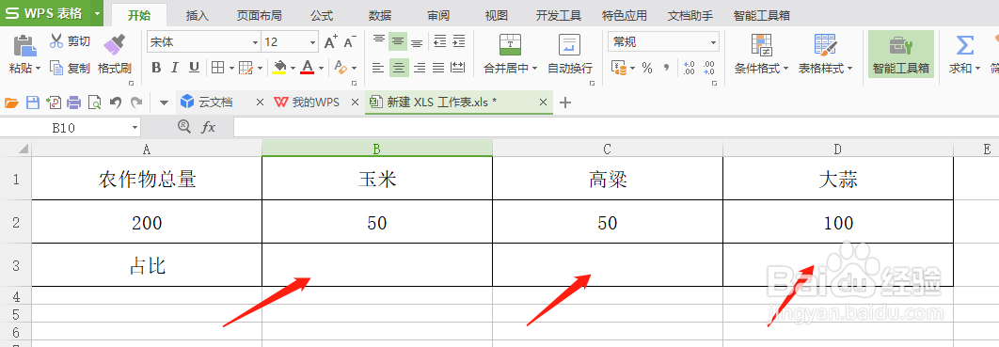Switch to the 数据 ribbon tab
The height and width of the screenshot is (347, 999).
380,15
